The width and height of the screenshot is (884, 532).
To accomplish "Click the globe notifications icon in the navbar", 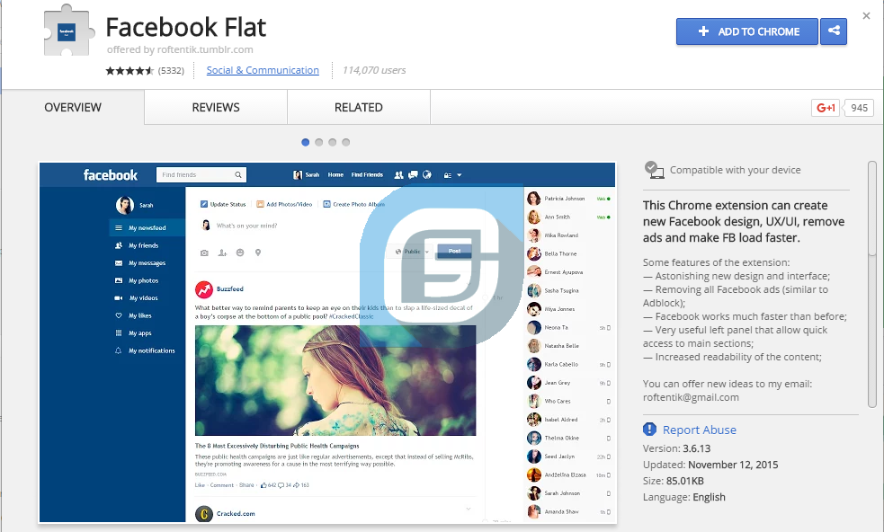I will [427, 175].
